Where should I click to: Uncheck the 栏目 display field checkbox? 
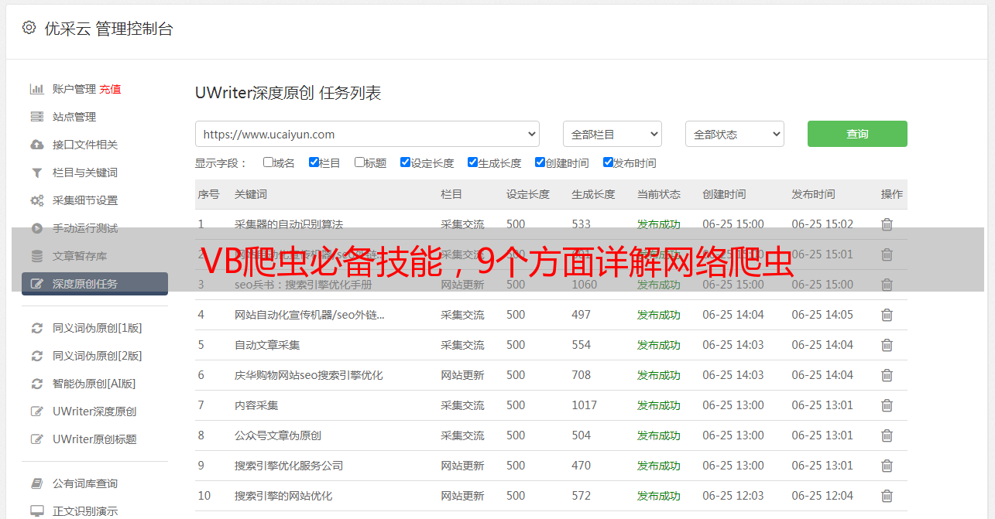click(314, 162)
